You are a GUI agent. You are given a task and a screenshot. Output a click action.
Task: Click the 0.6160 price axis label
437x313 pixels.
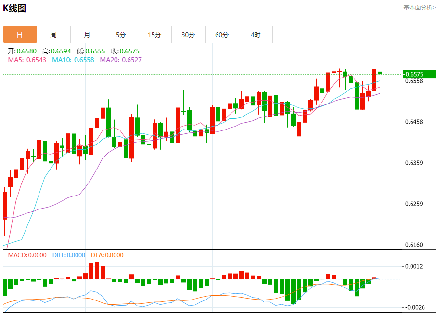coord(414,245)
